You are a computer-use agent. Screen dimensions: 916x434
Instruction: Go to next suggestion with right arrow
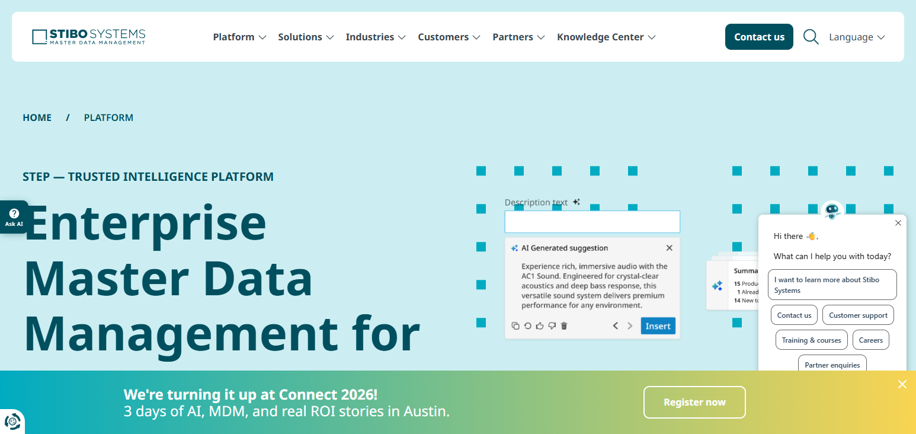(x=630, y=325)
